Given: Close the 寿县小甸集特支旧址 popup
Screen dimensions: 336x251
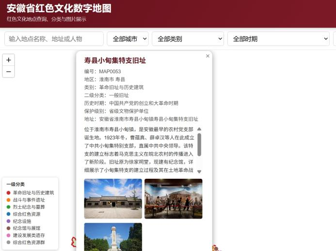Looking at the screenshot, I should [x=208, y=56].
